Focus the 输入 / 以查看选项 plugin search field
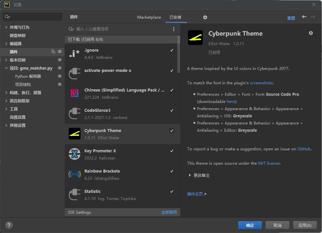Screen dimensions: 322x233 (x=122, y=29)
